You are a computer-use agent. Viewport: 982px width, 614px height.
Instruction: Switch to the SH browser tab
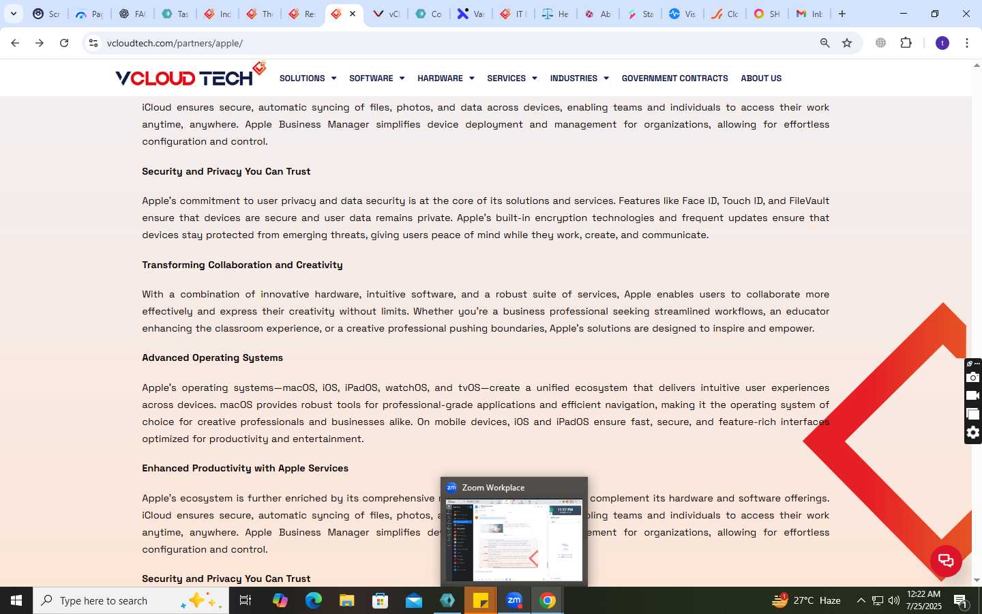coord(767,14)
